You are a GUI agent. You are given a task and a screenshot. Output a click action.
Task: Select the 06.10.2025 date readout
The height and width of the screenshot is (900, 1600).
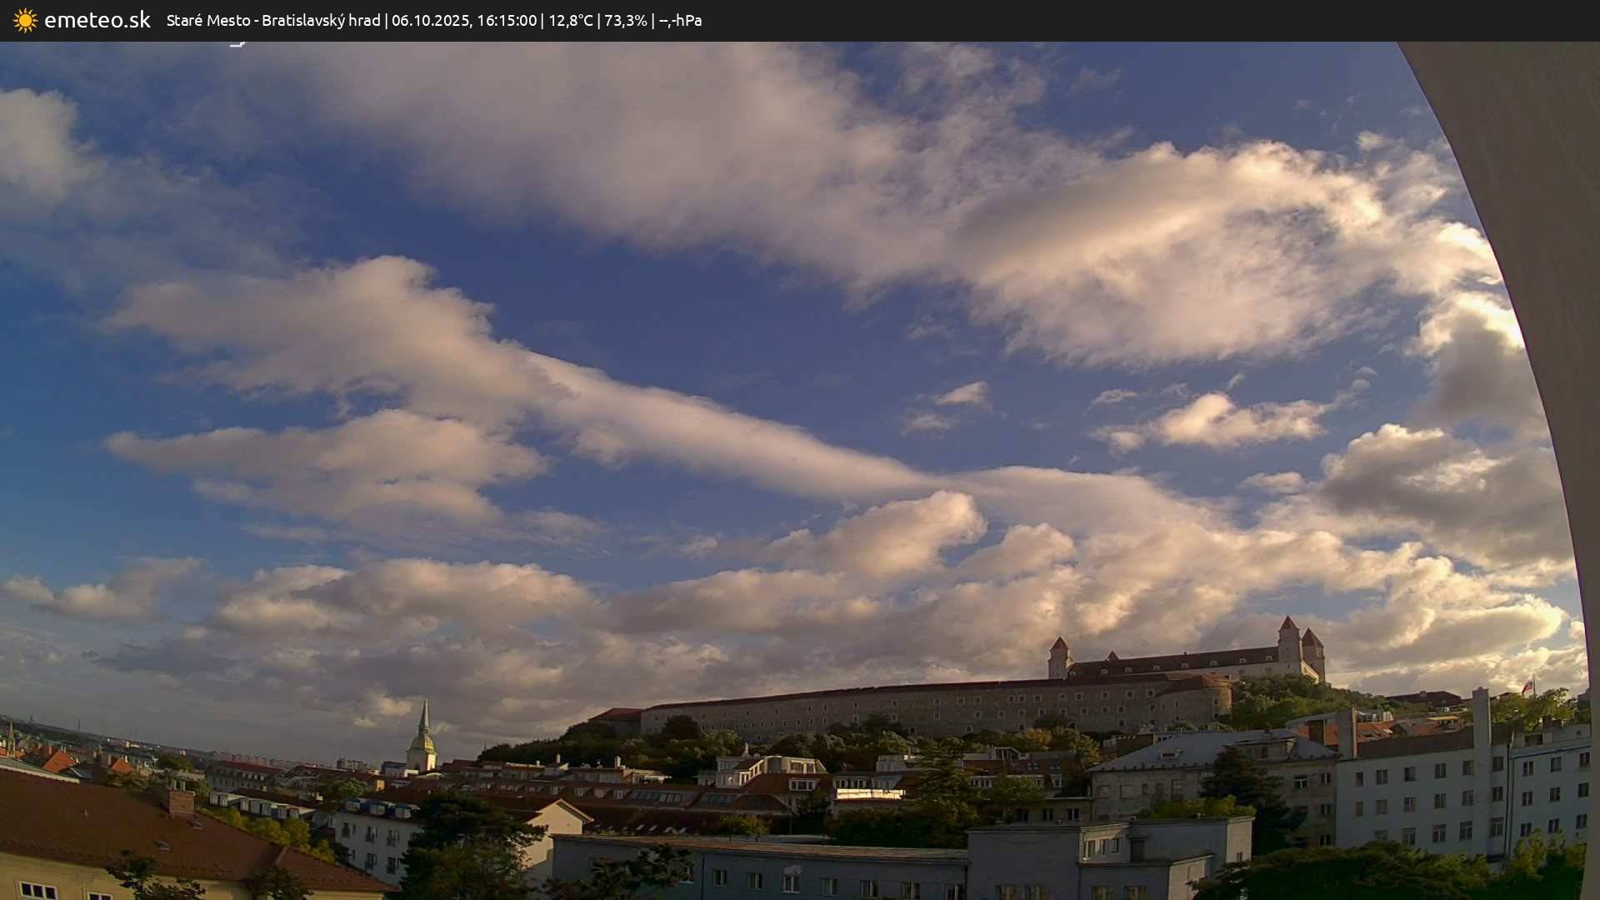[x=429, y=20]
